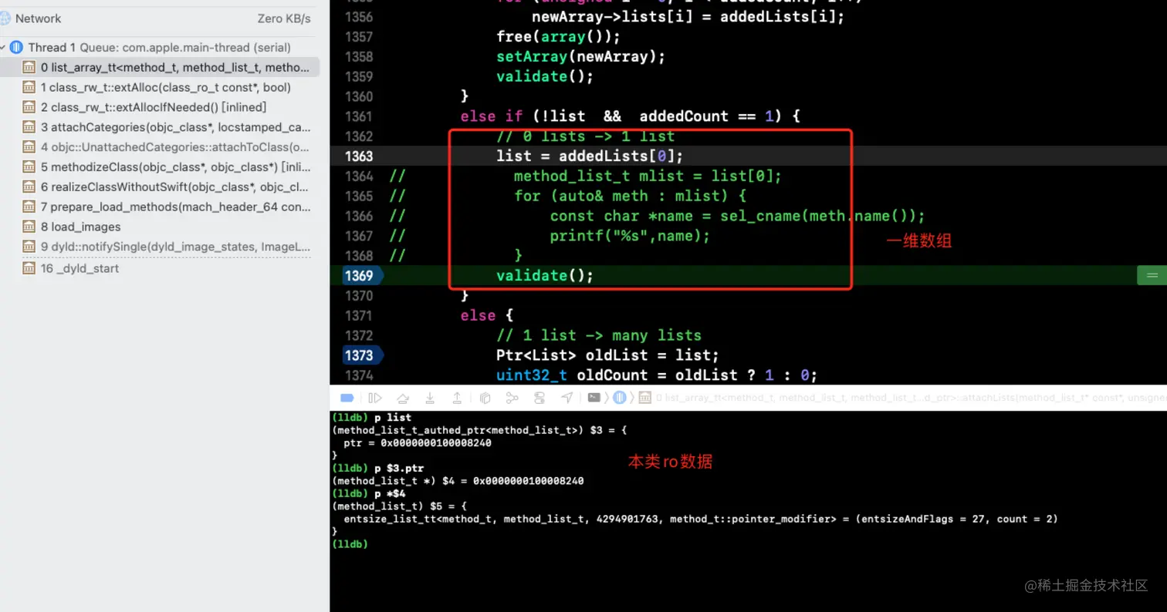
Task: Select frame 0 list_array_tt stack frame
Action: point(160,67)
